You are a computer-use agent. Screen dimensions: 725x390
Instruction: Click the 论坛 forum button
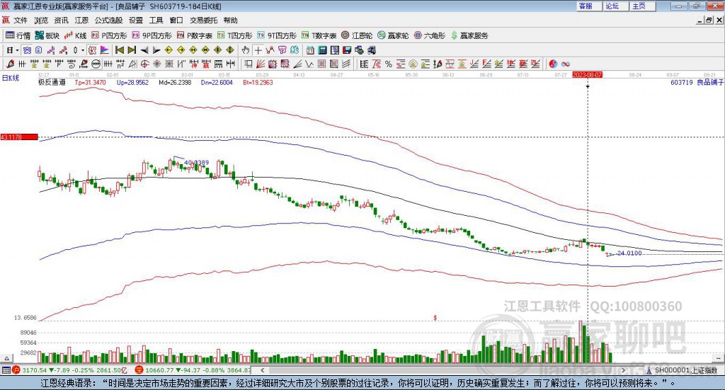tap(612, 6)
